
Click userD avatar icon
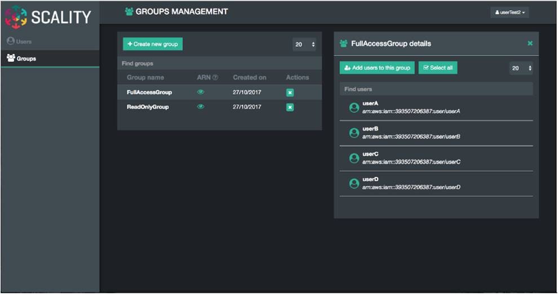click(354, 183)
